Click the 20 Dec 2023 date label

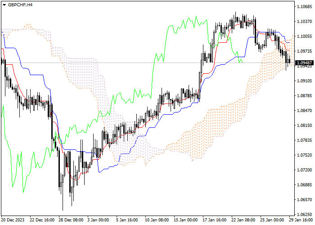coord(13,220)
